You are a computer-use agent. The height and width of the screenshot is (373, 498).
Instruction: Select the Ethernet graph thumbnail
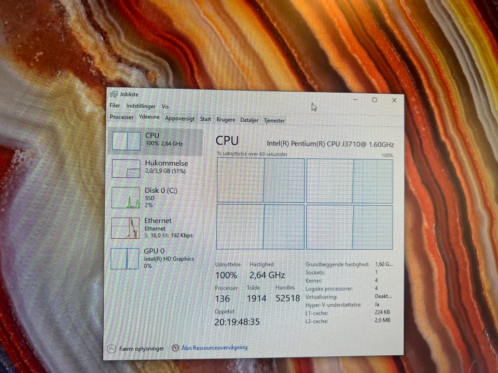click(x=125, y=228)
